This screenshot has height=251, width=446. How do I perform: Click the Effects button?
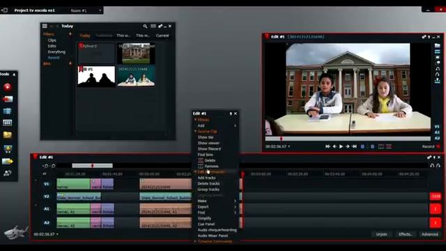(x=406, y=234)
